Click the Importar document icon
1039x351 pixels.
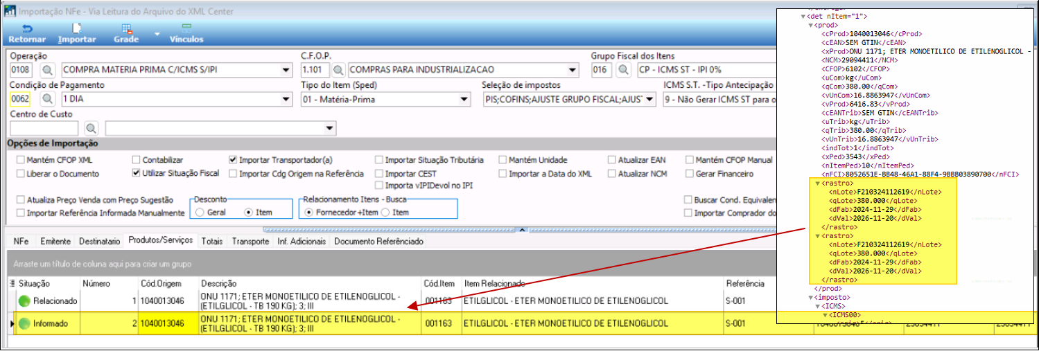click(77, 29)
